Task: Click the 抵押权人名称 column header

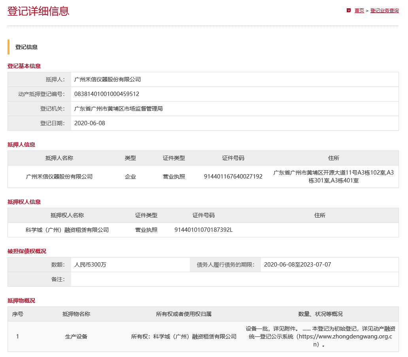Action: (x=67, y=215)
